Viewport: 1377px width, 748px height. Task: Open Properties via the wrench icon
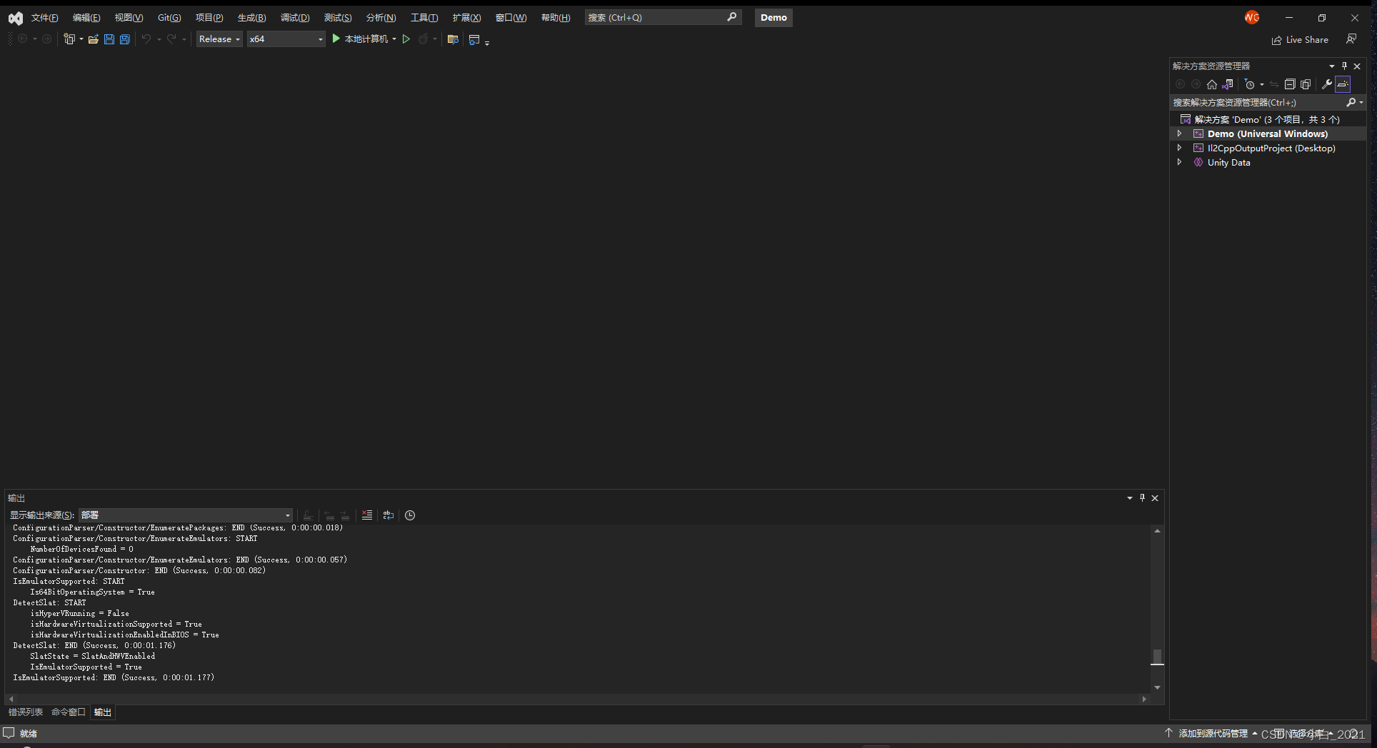coord(1326,84)
